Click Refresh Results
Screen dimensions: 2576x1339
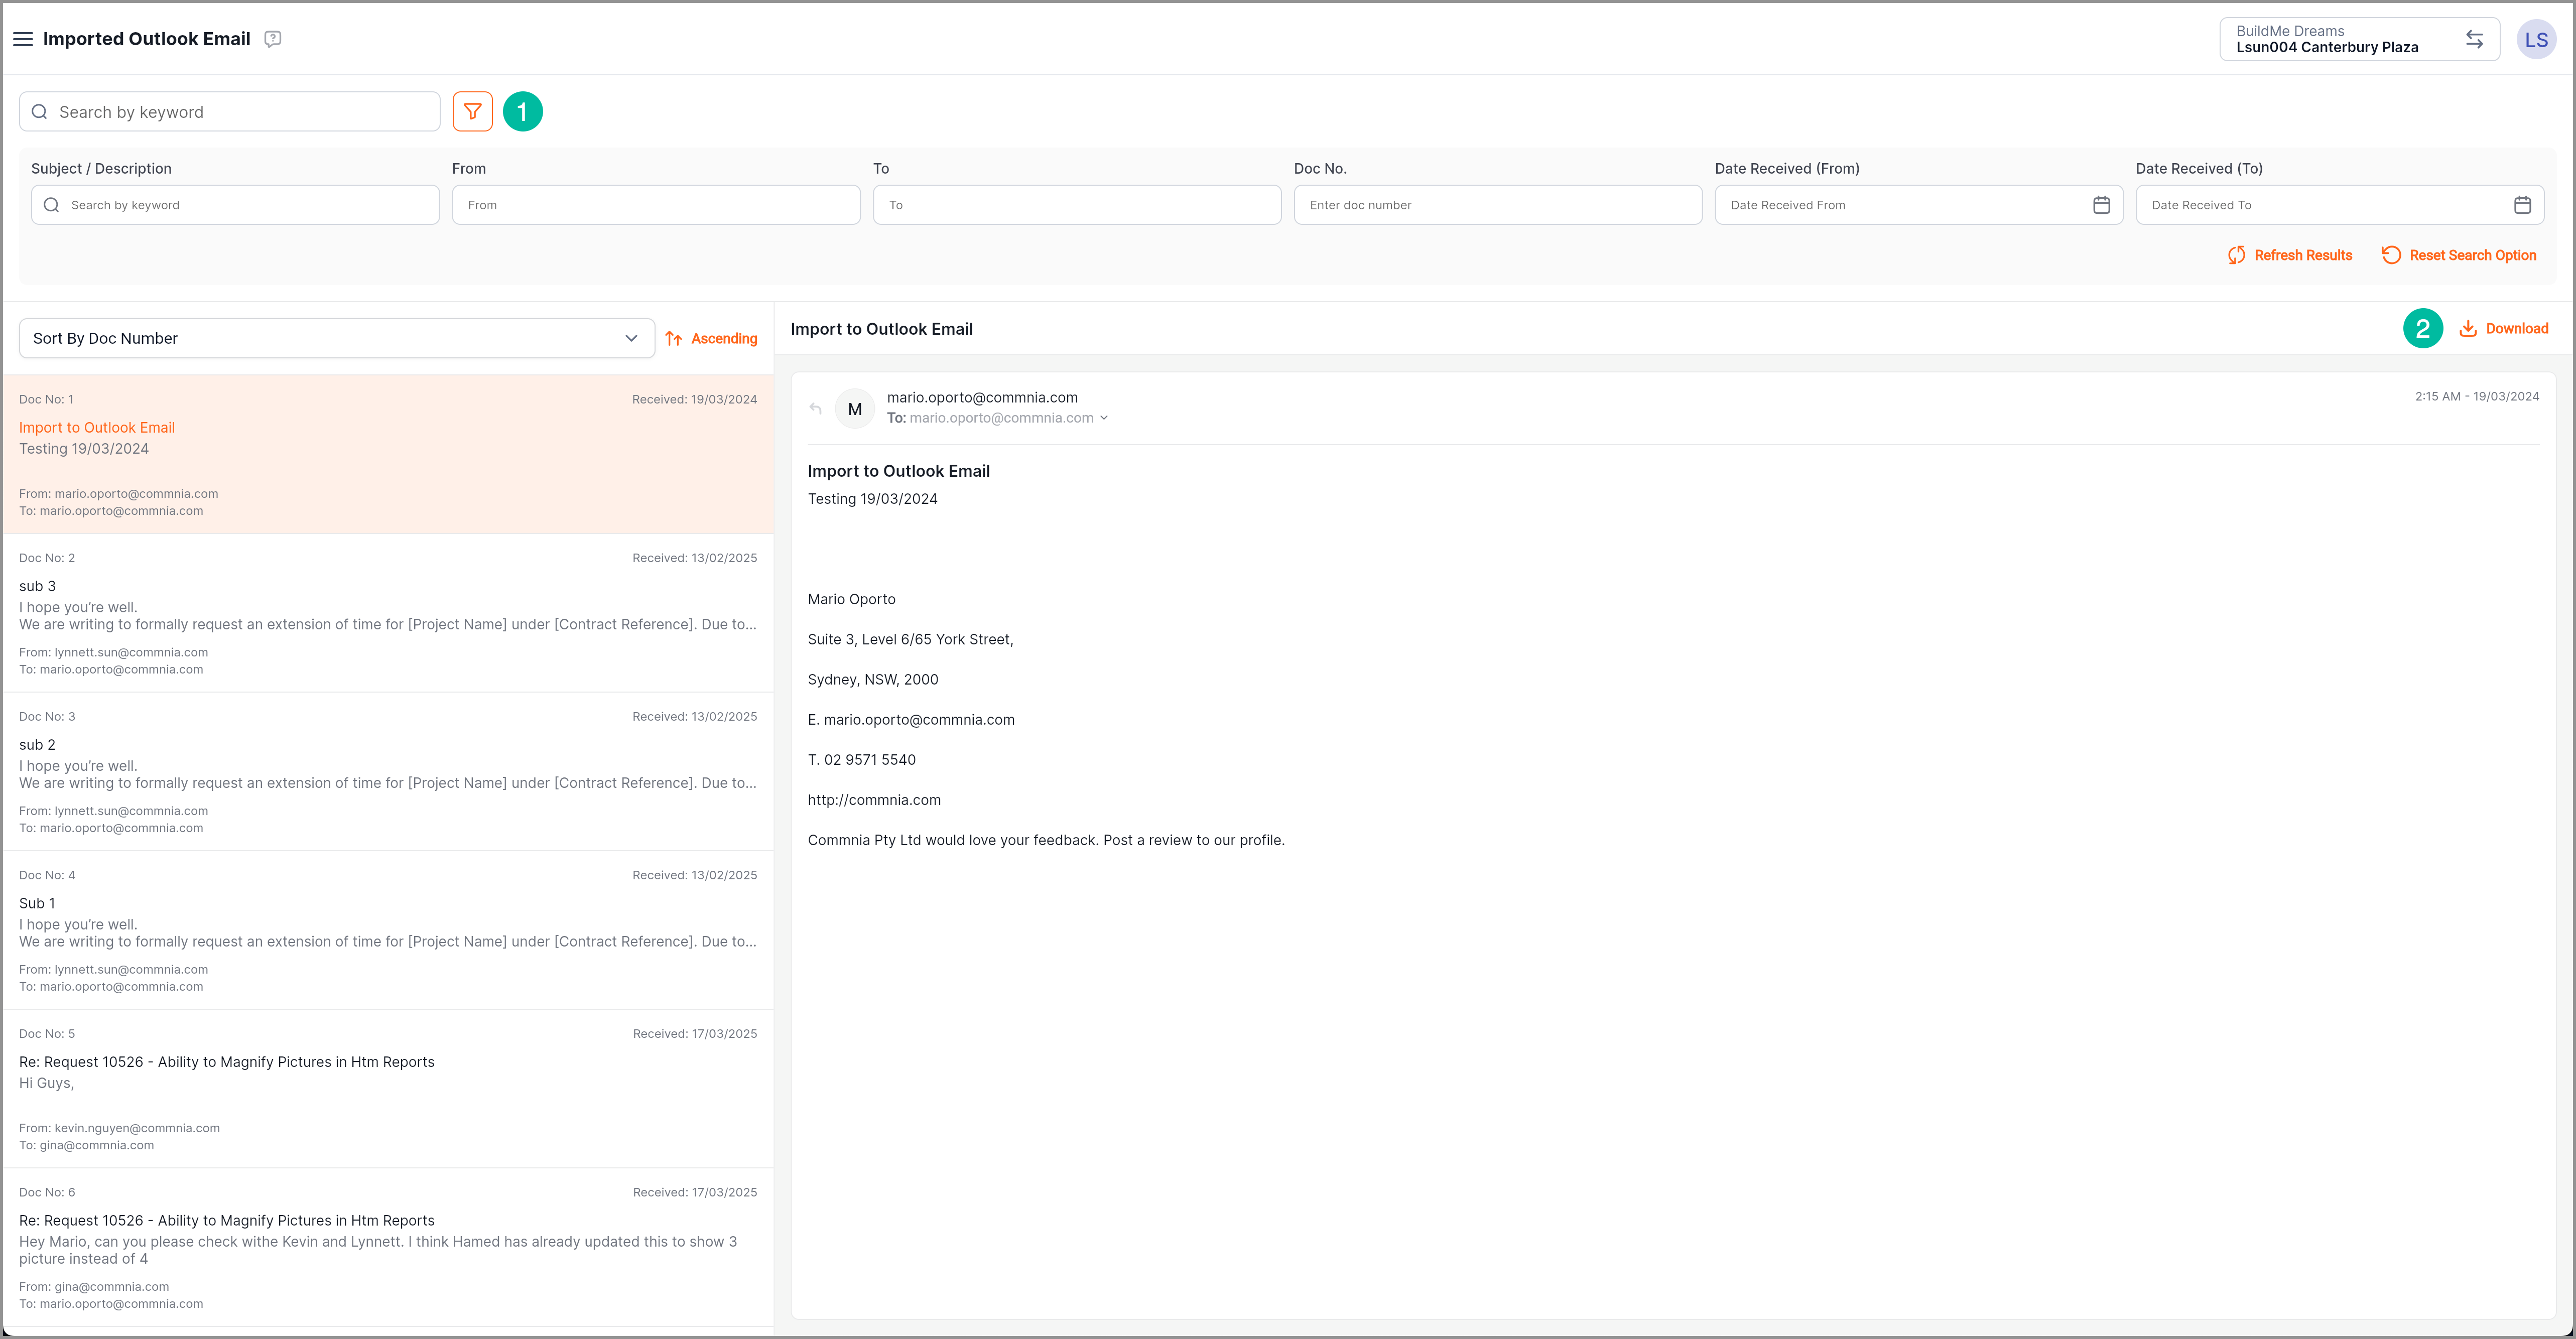(x=2289, y=255)
